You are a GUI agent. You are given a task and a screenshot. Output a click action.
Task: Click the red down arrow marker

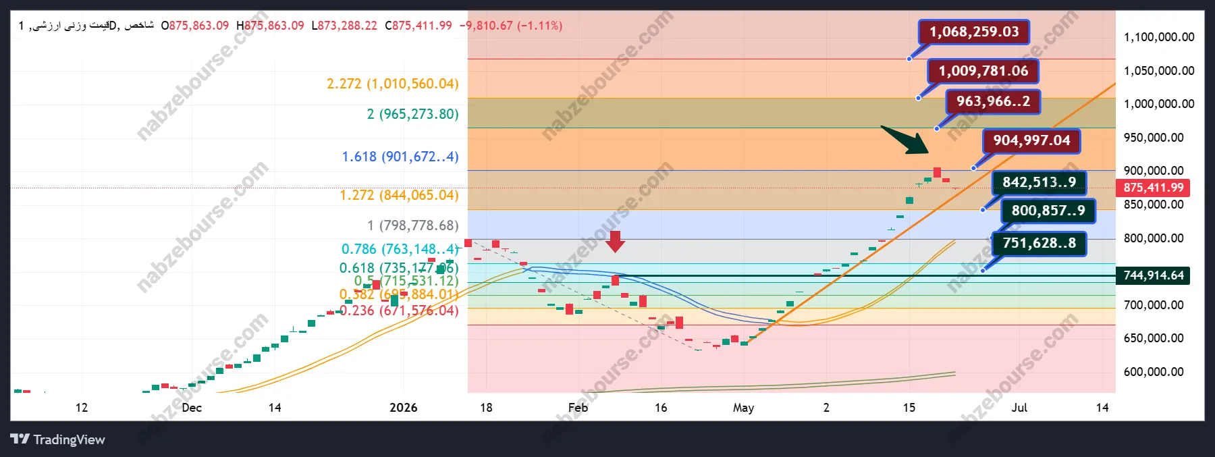(615, 241)
